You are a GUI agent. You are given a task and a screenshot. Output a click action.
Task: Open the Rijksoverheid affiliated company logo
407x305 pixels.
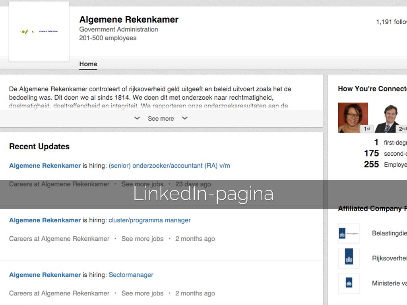[349, 259]
